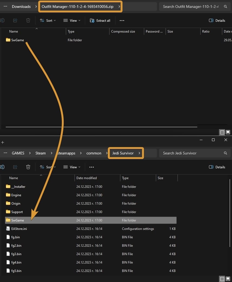Expand chevron after Jedi Survivor breadcrumb
Viewport: 232px width, 282px height.
[139, 153]
